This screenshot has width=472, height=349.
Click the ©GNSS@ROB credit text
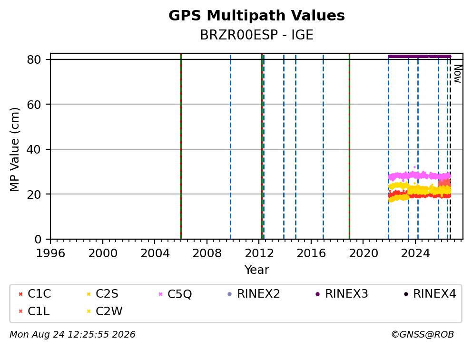tap(423, 334)
